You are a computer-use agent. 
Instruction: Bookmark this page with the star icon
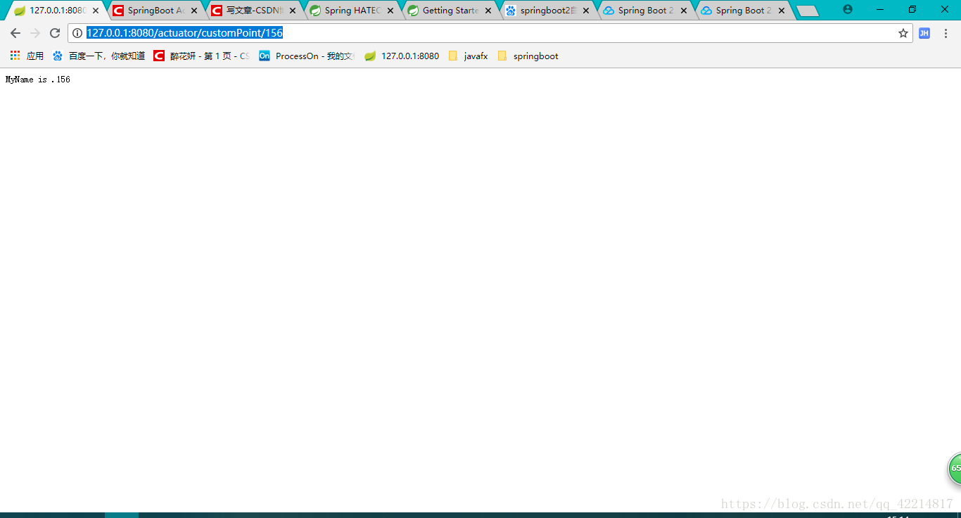pyautogui.click(x=903, y=33)
